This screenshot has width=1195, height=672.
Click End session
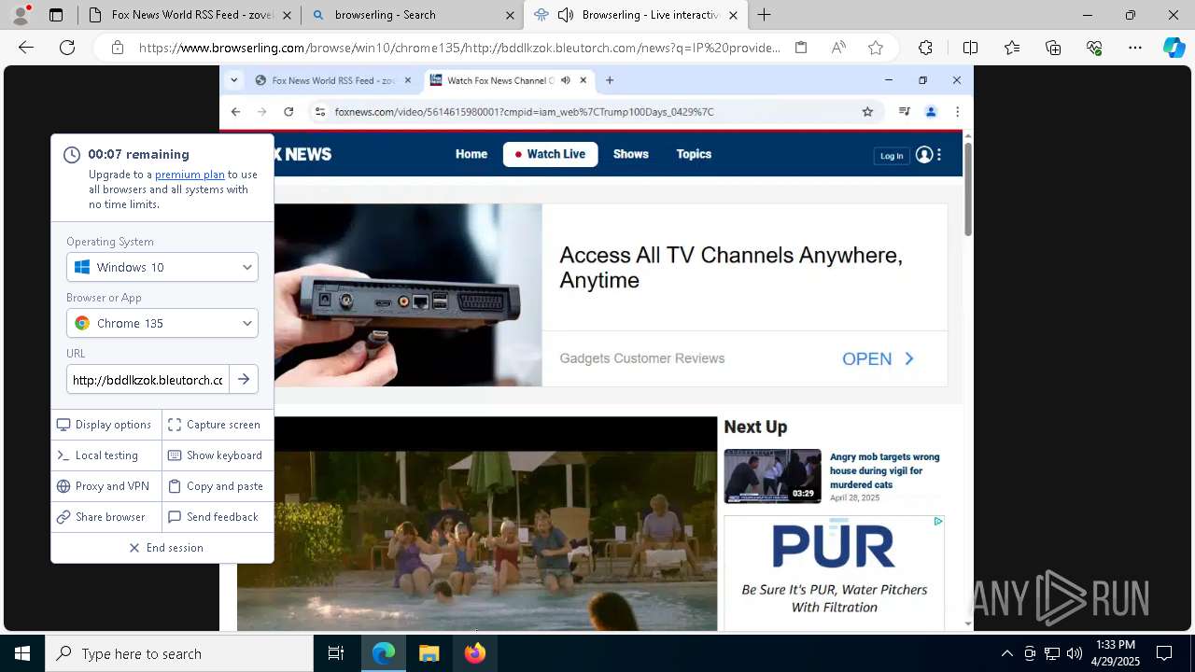click(x=166, y=548)
